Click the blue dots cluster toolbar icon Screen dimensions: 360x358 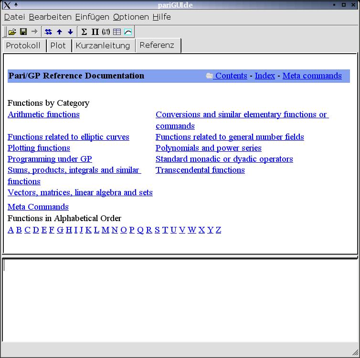click(48, 32)
